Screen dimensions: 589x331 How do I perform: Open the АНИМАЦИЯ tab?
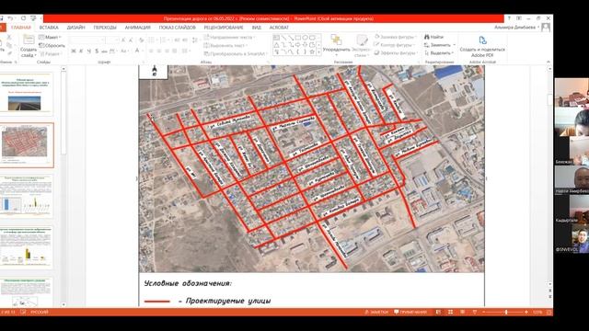pos(137,28)
